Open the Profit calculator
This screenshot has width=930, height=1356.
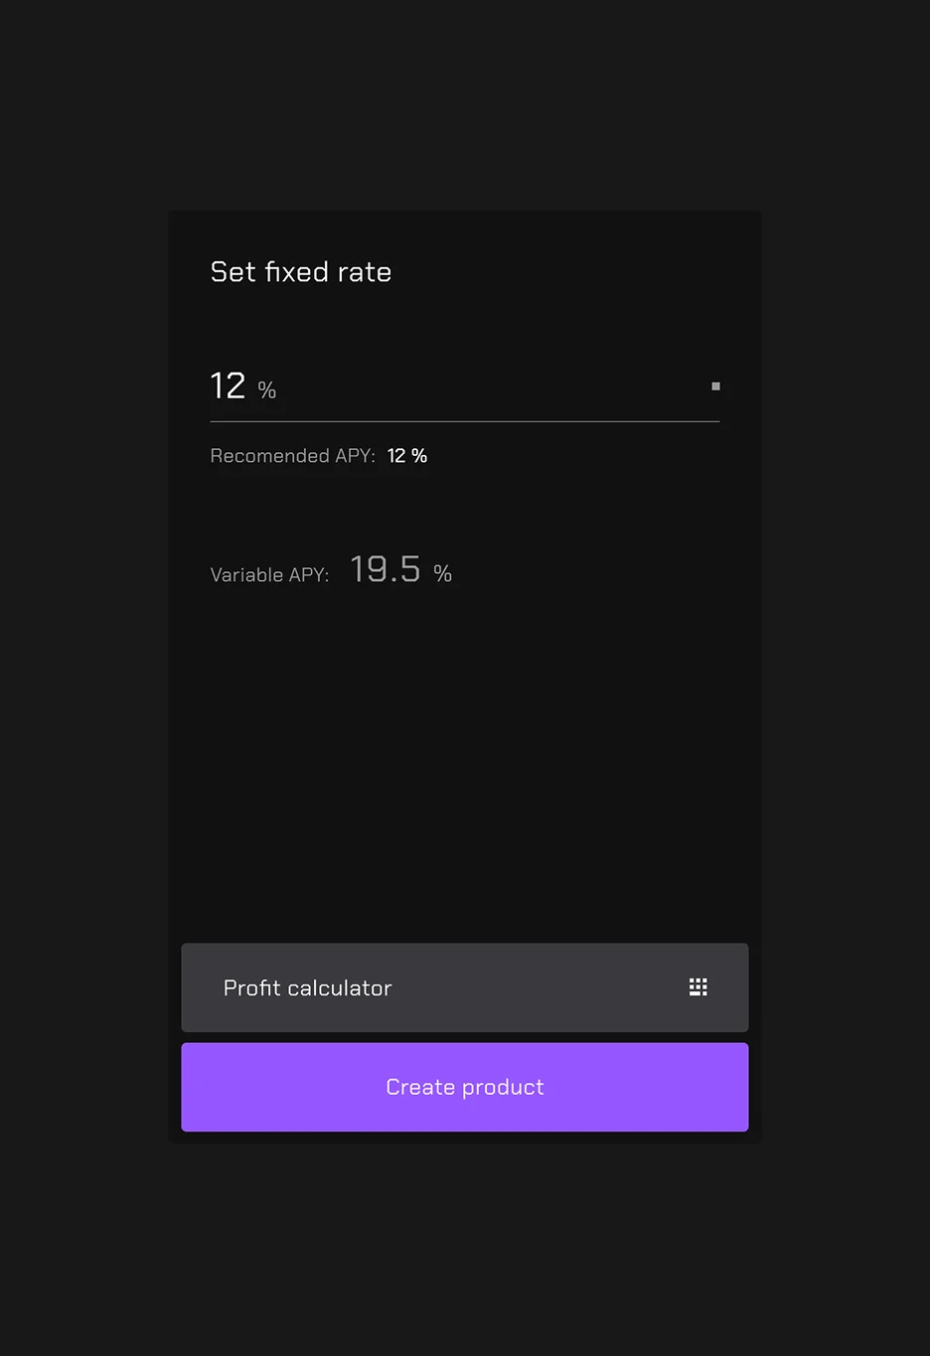coord(465,987)
